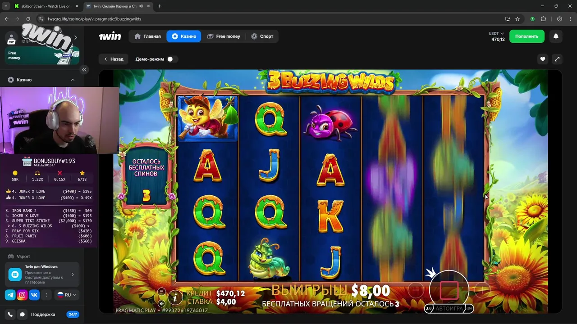Select the Казино menu item
The image size is (577, 324).
(183, 36)
